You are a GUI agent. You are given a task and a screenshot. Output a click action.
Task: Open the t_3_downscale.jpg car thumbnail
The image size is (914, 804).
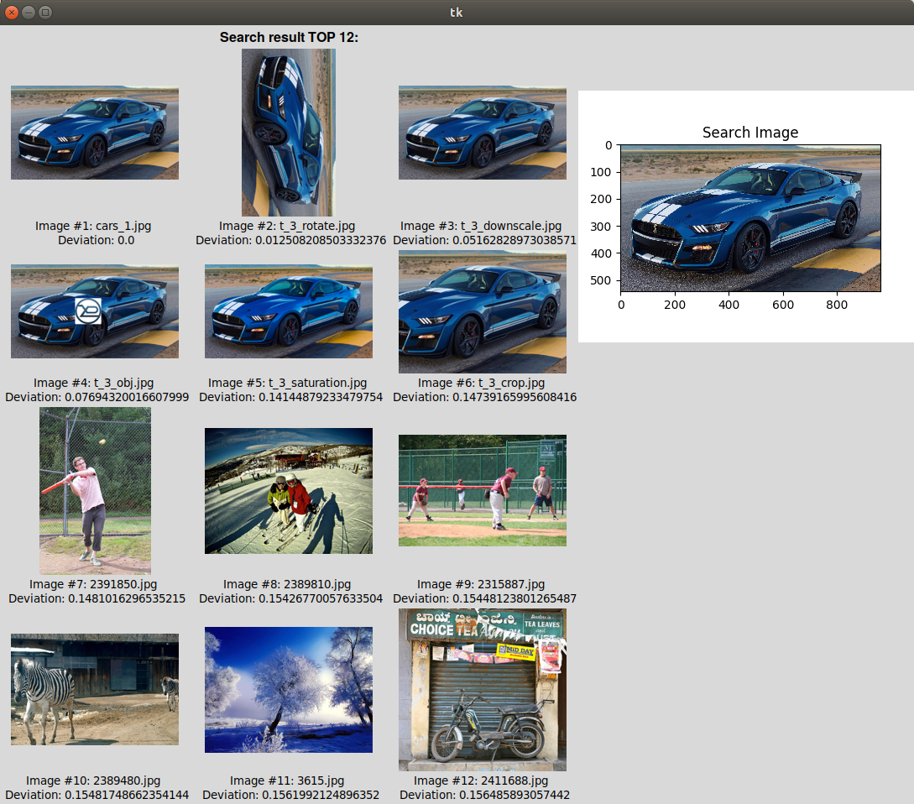pyautogui.click(x=482, y=133)
